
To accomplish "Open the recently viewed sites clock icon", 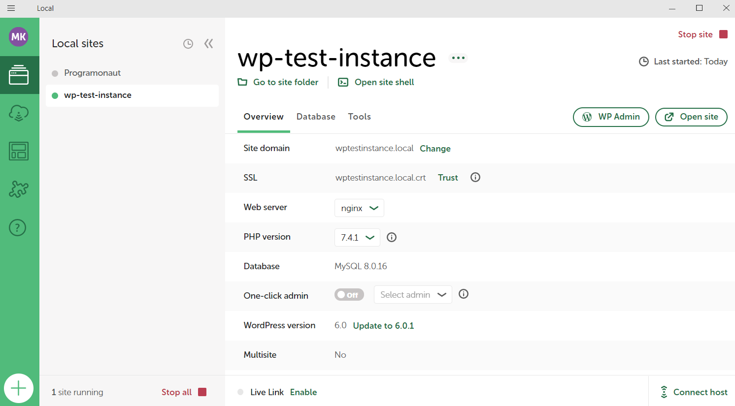I will click(188, 43).
